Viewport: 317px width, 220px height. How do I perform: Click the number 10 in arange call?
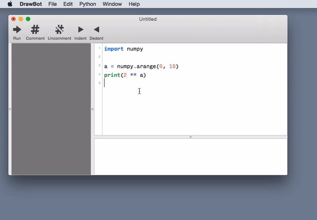point(172,66)
